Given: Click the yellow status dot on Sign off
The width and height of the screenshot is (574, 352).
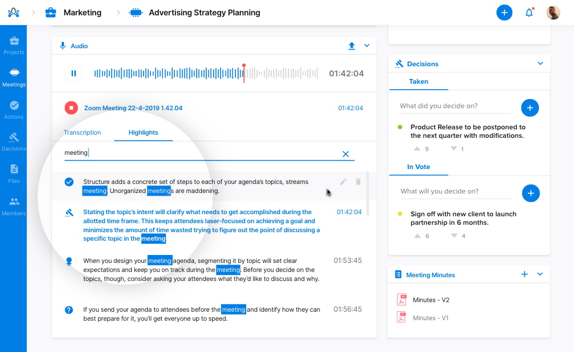Looking at the screenshot, I should tap(400, 214).
